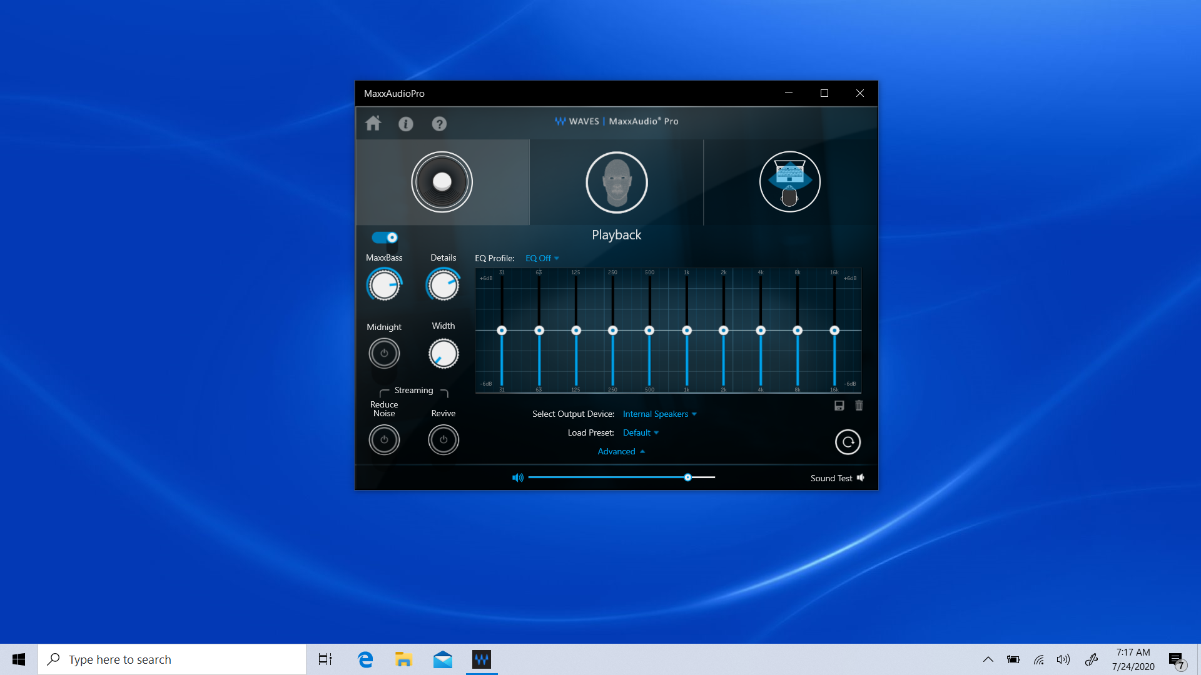
Task: Open the Windows Start menu
Action: tap(19, 659)
